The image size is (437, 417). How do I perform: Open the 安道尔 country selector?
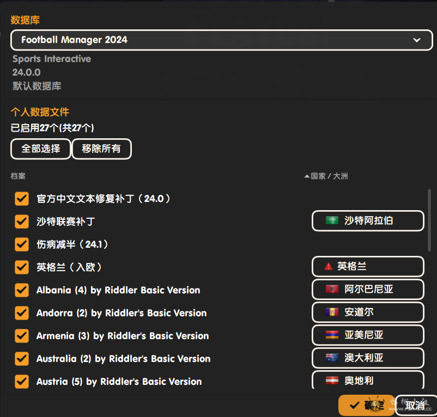pos(368,312)
